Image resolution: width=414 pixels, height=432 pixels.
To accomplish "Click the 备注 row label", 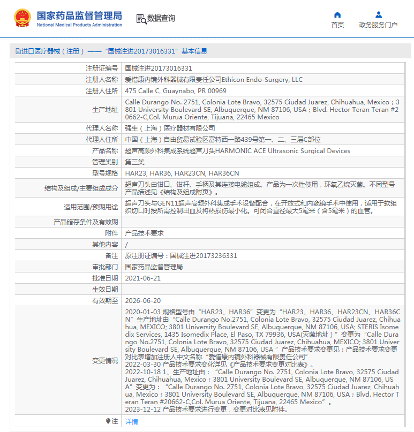I will 111,256.
